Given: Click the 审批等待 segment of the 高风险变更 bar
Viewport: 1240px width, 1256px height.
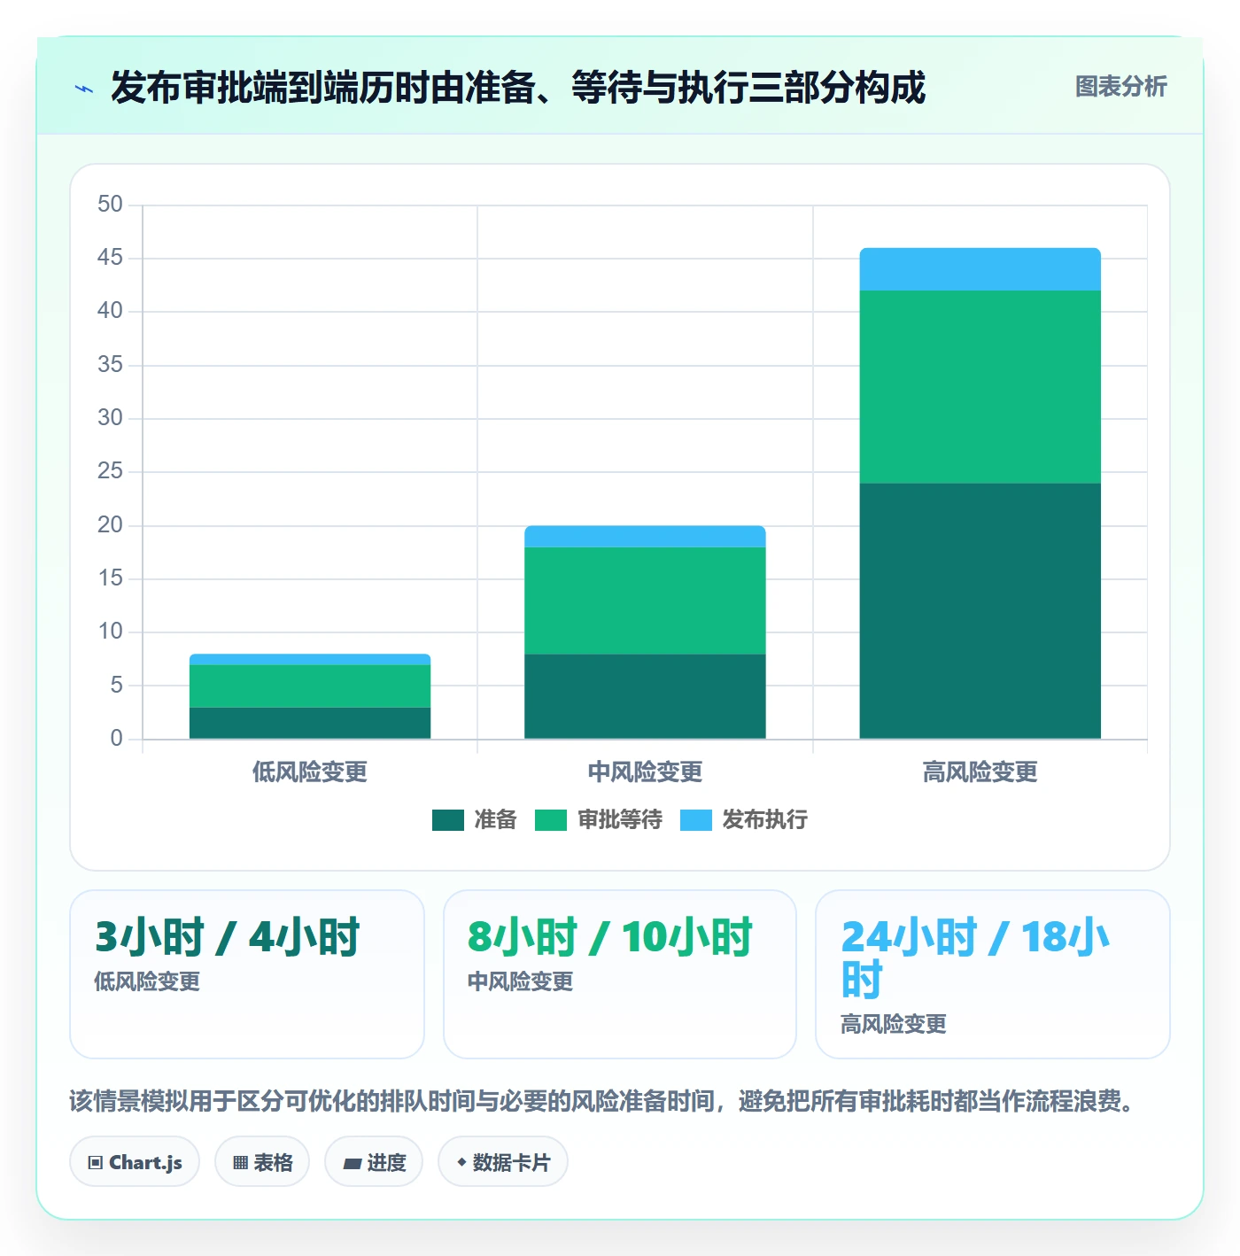Looking at the screenshot, I should 980,387.
